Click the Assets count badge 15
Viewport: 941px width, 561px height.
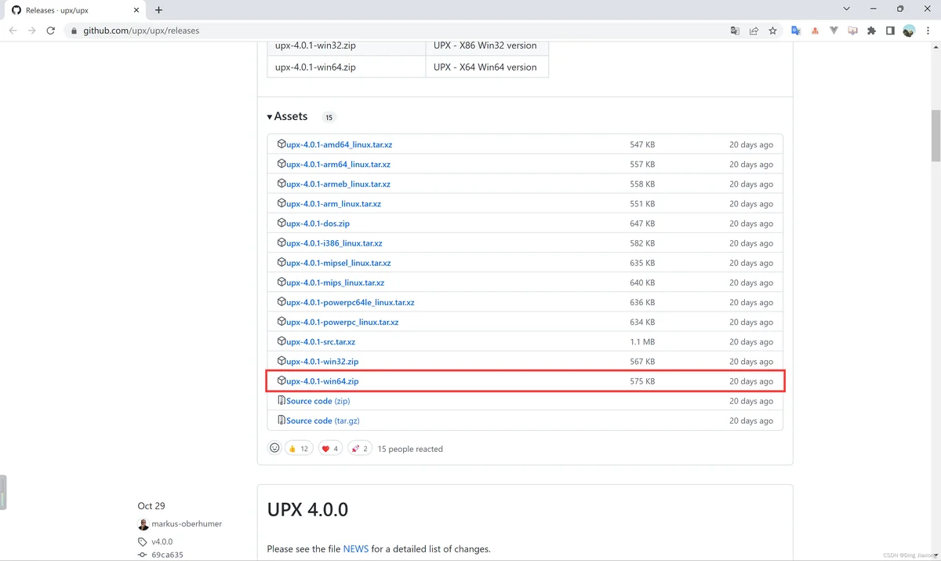click(329, 118)
